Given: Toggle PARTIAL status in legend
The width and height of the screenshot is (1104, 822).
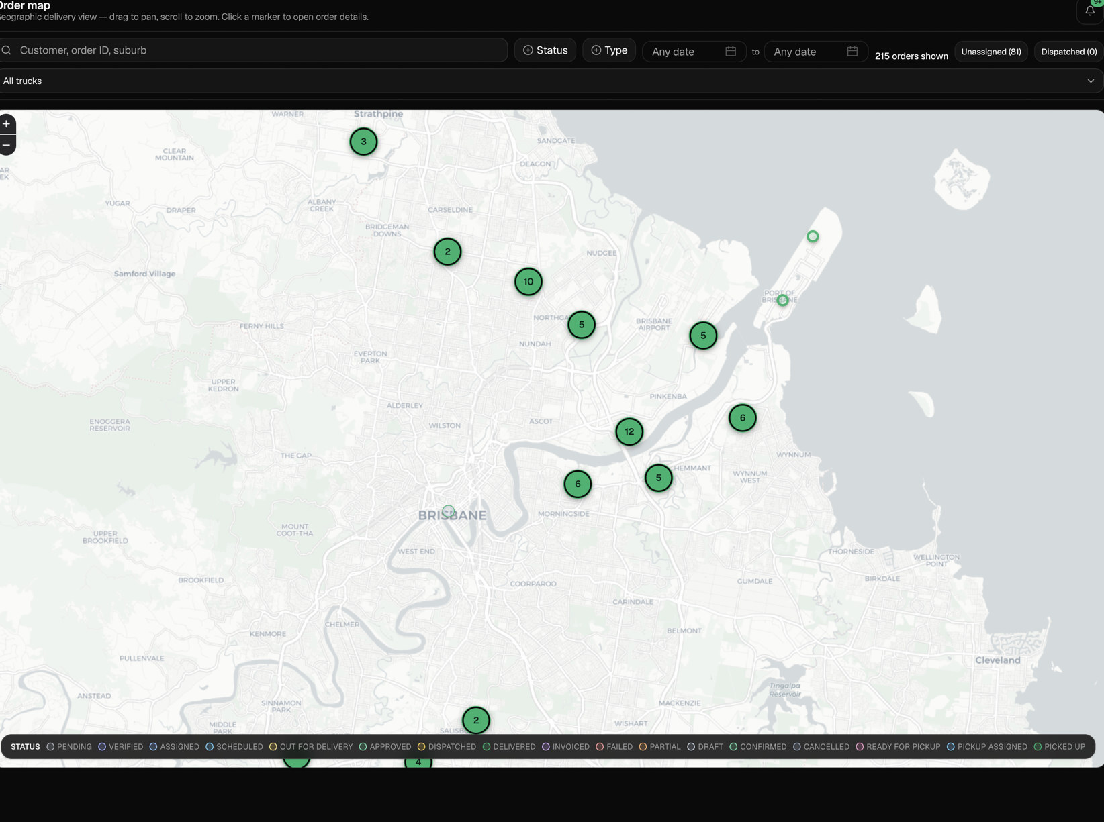Looking at the screenshot, I should [x=660, y=747].
